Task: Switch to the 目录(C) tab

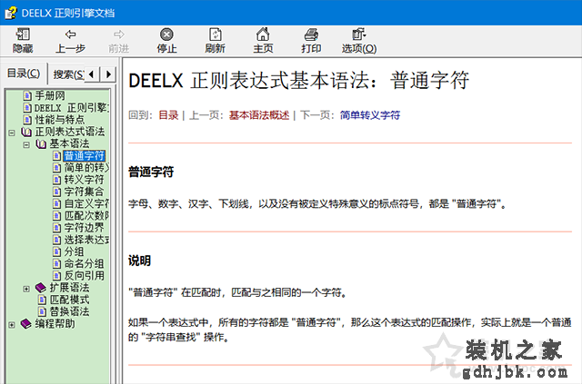Action: [24, 74]
